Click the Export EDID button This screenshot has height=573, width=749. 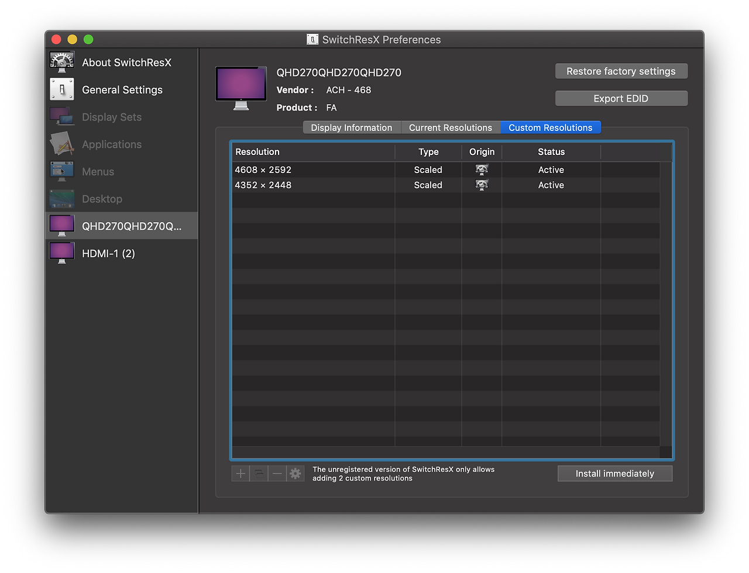(621, 98)
